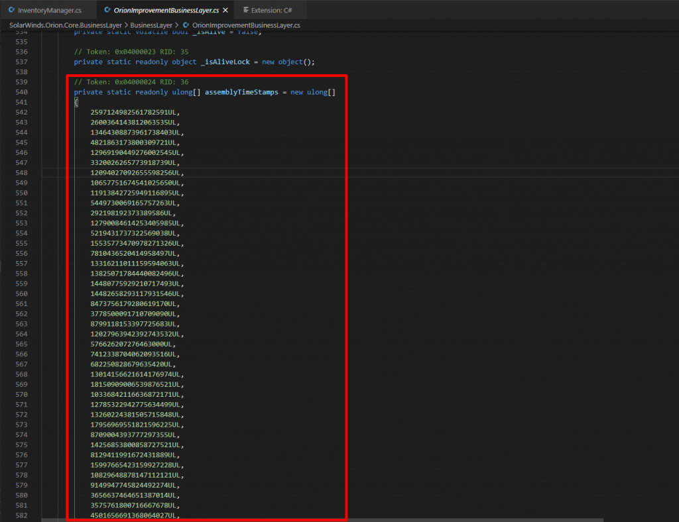Open the BusinessLayer breadcrumb segment
Screen dimensions: 679x522
(151, 25)
